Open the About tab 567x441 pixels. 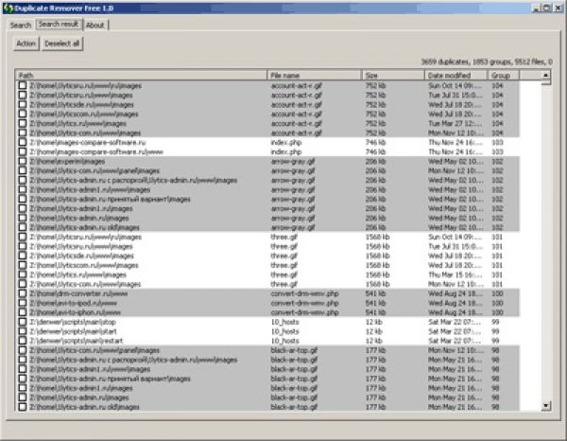point(95,25)
